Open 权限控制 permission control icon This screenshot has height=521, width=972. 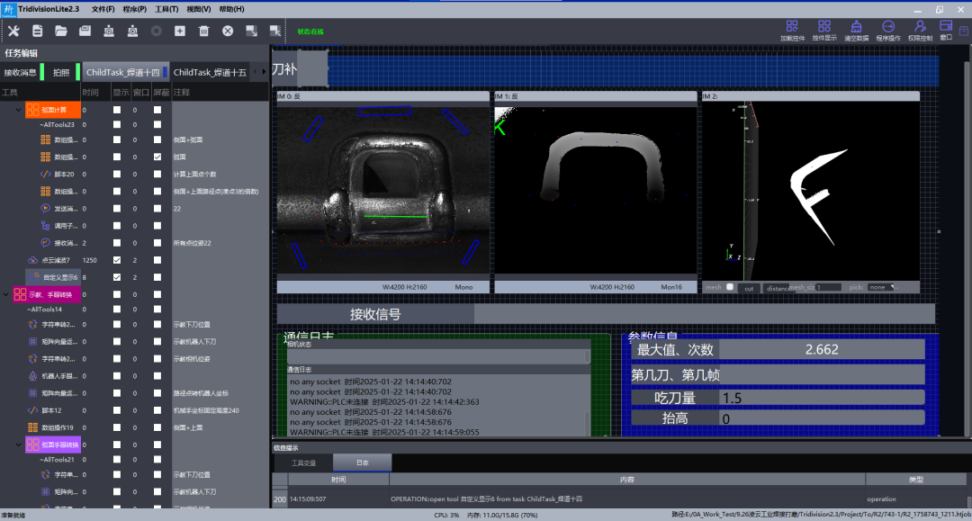pos(920,31)
